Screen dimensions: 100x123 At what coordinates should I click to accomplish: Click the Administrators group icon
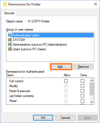[x=10, y=44]
